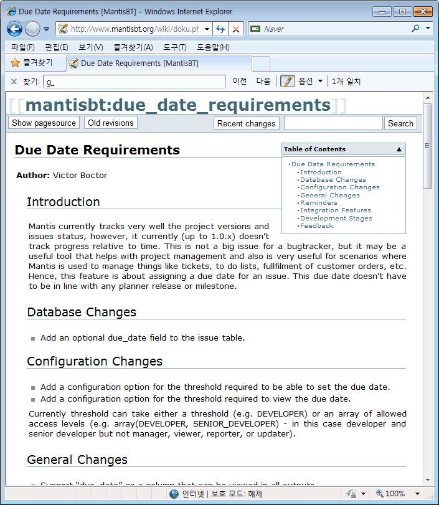Click the magnifier search icon

pos(415,29)
